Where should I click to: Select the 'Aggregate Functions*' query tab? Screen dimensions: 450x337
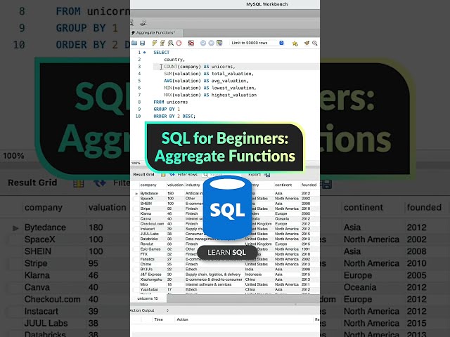[x=155, y=33]
